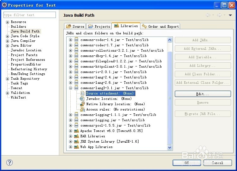Expand the Java Code Style node
Screen dimensions: 237x171
pos(7,36)
